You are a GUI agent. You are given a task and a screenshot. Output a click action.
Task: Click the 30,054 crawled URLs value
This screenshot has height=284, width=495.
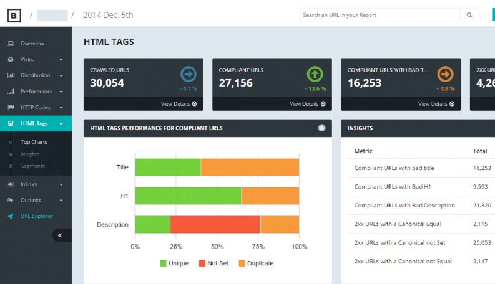pyautogui.click(x=107, y=83)
